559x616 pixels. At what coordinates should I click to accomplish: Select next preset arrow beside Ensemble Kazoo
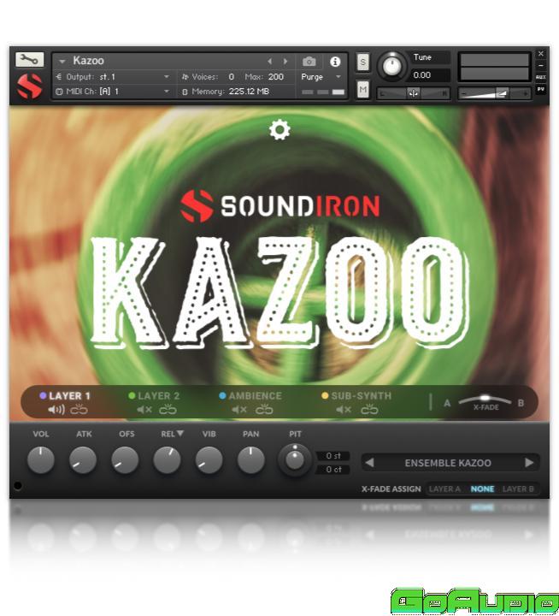click(x=529, y=463)
